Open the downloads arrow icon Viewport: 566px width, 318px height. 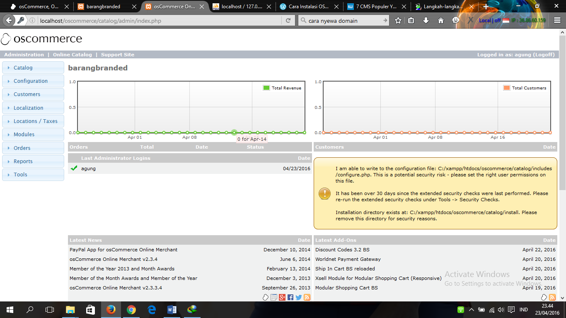(426, 20)
